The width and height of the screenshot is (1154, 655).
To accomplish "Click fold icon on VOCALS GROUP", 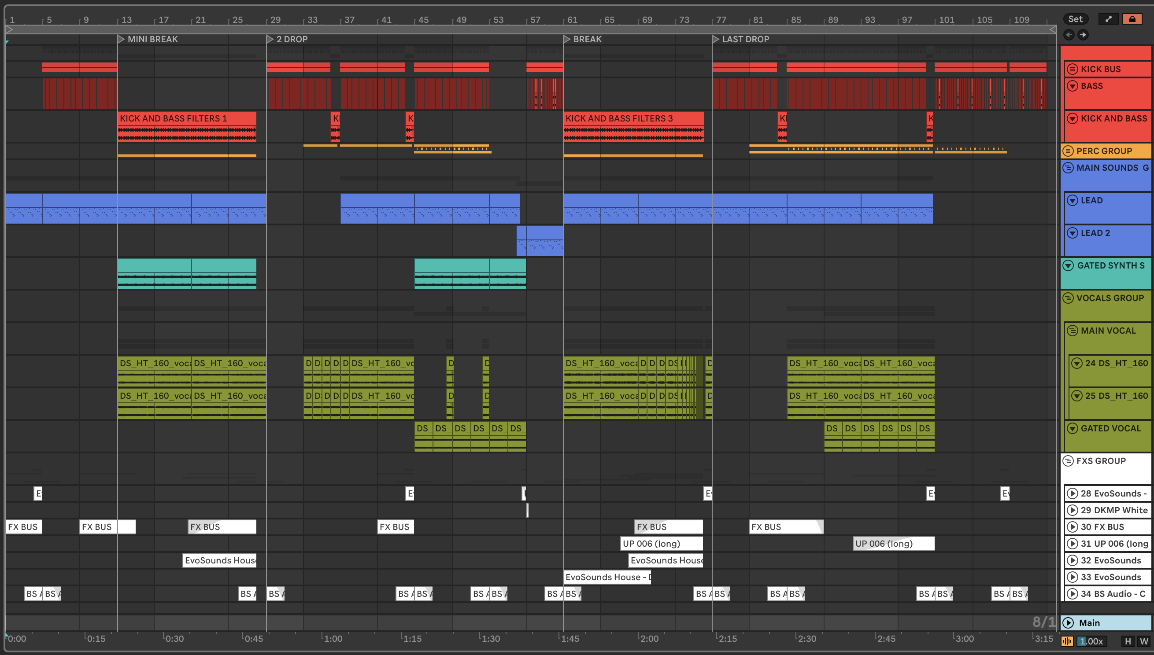I will pyautogui.click(x=1068, y=298).
